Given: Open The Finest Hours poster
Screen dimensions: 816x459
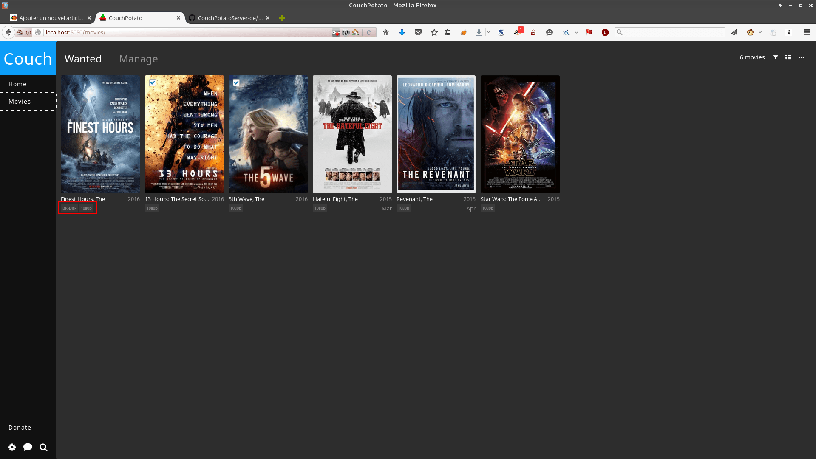Looking at the screenshot, I should coord(100,134).
